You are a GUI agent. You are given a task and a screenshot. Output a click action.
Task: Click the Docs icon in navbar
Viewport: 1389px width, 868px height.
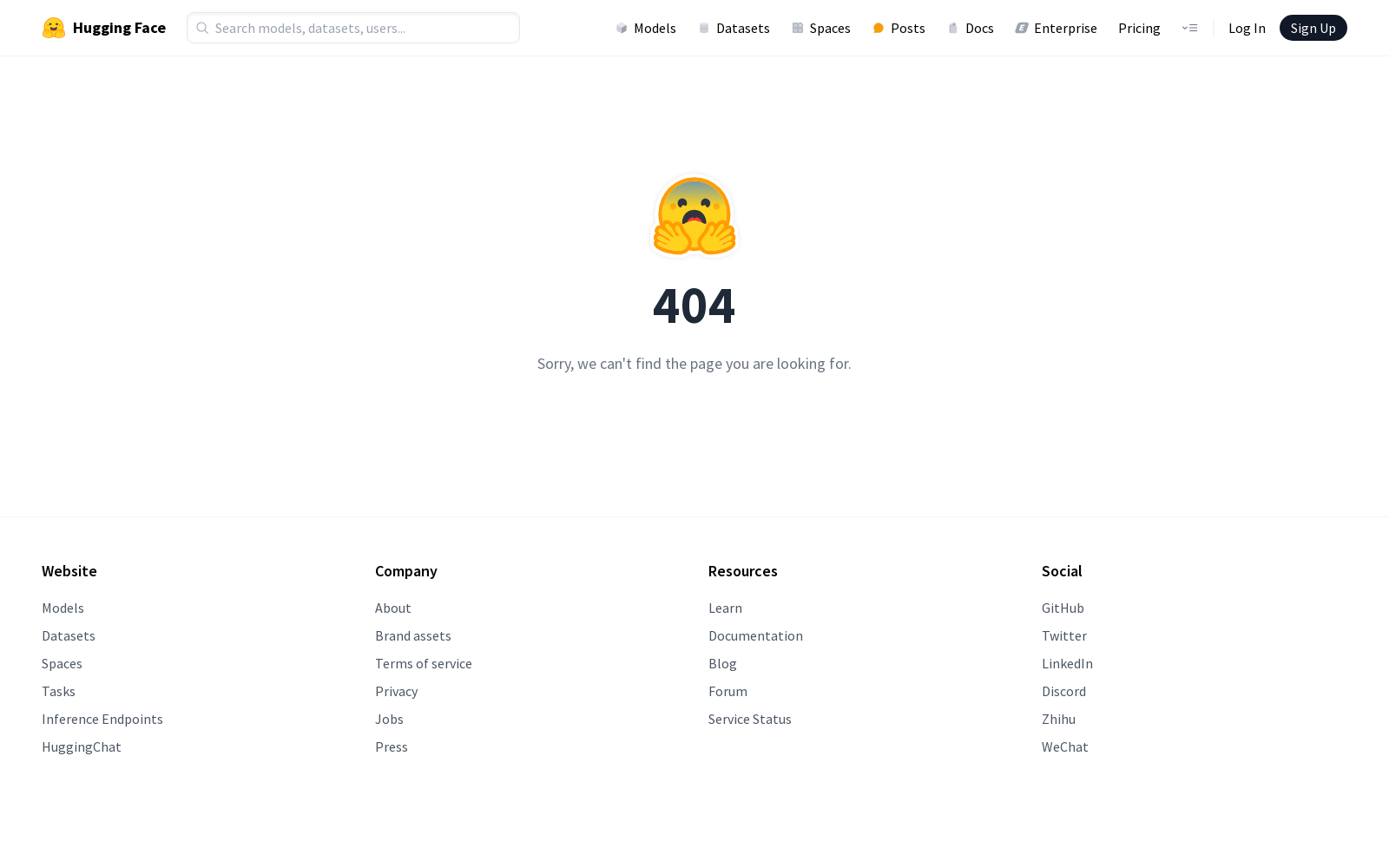click(x=953, y=28)
